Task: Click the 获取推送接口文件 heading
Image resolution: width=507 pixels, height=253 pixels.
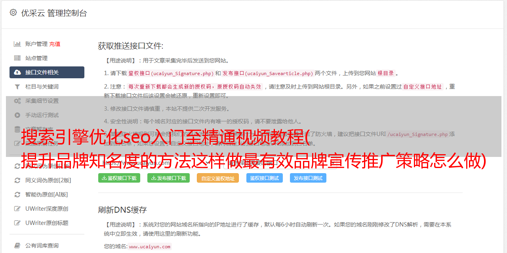Action: point(131,46)
